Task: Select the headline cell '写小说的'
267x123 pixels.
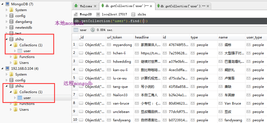Action: click(148, 86)
